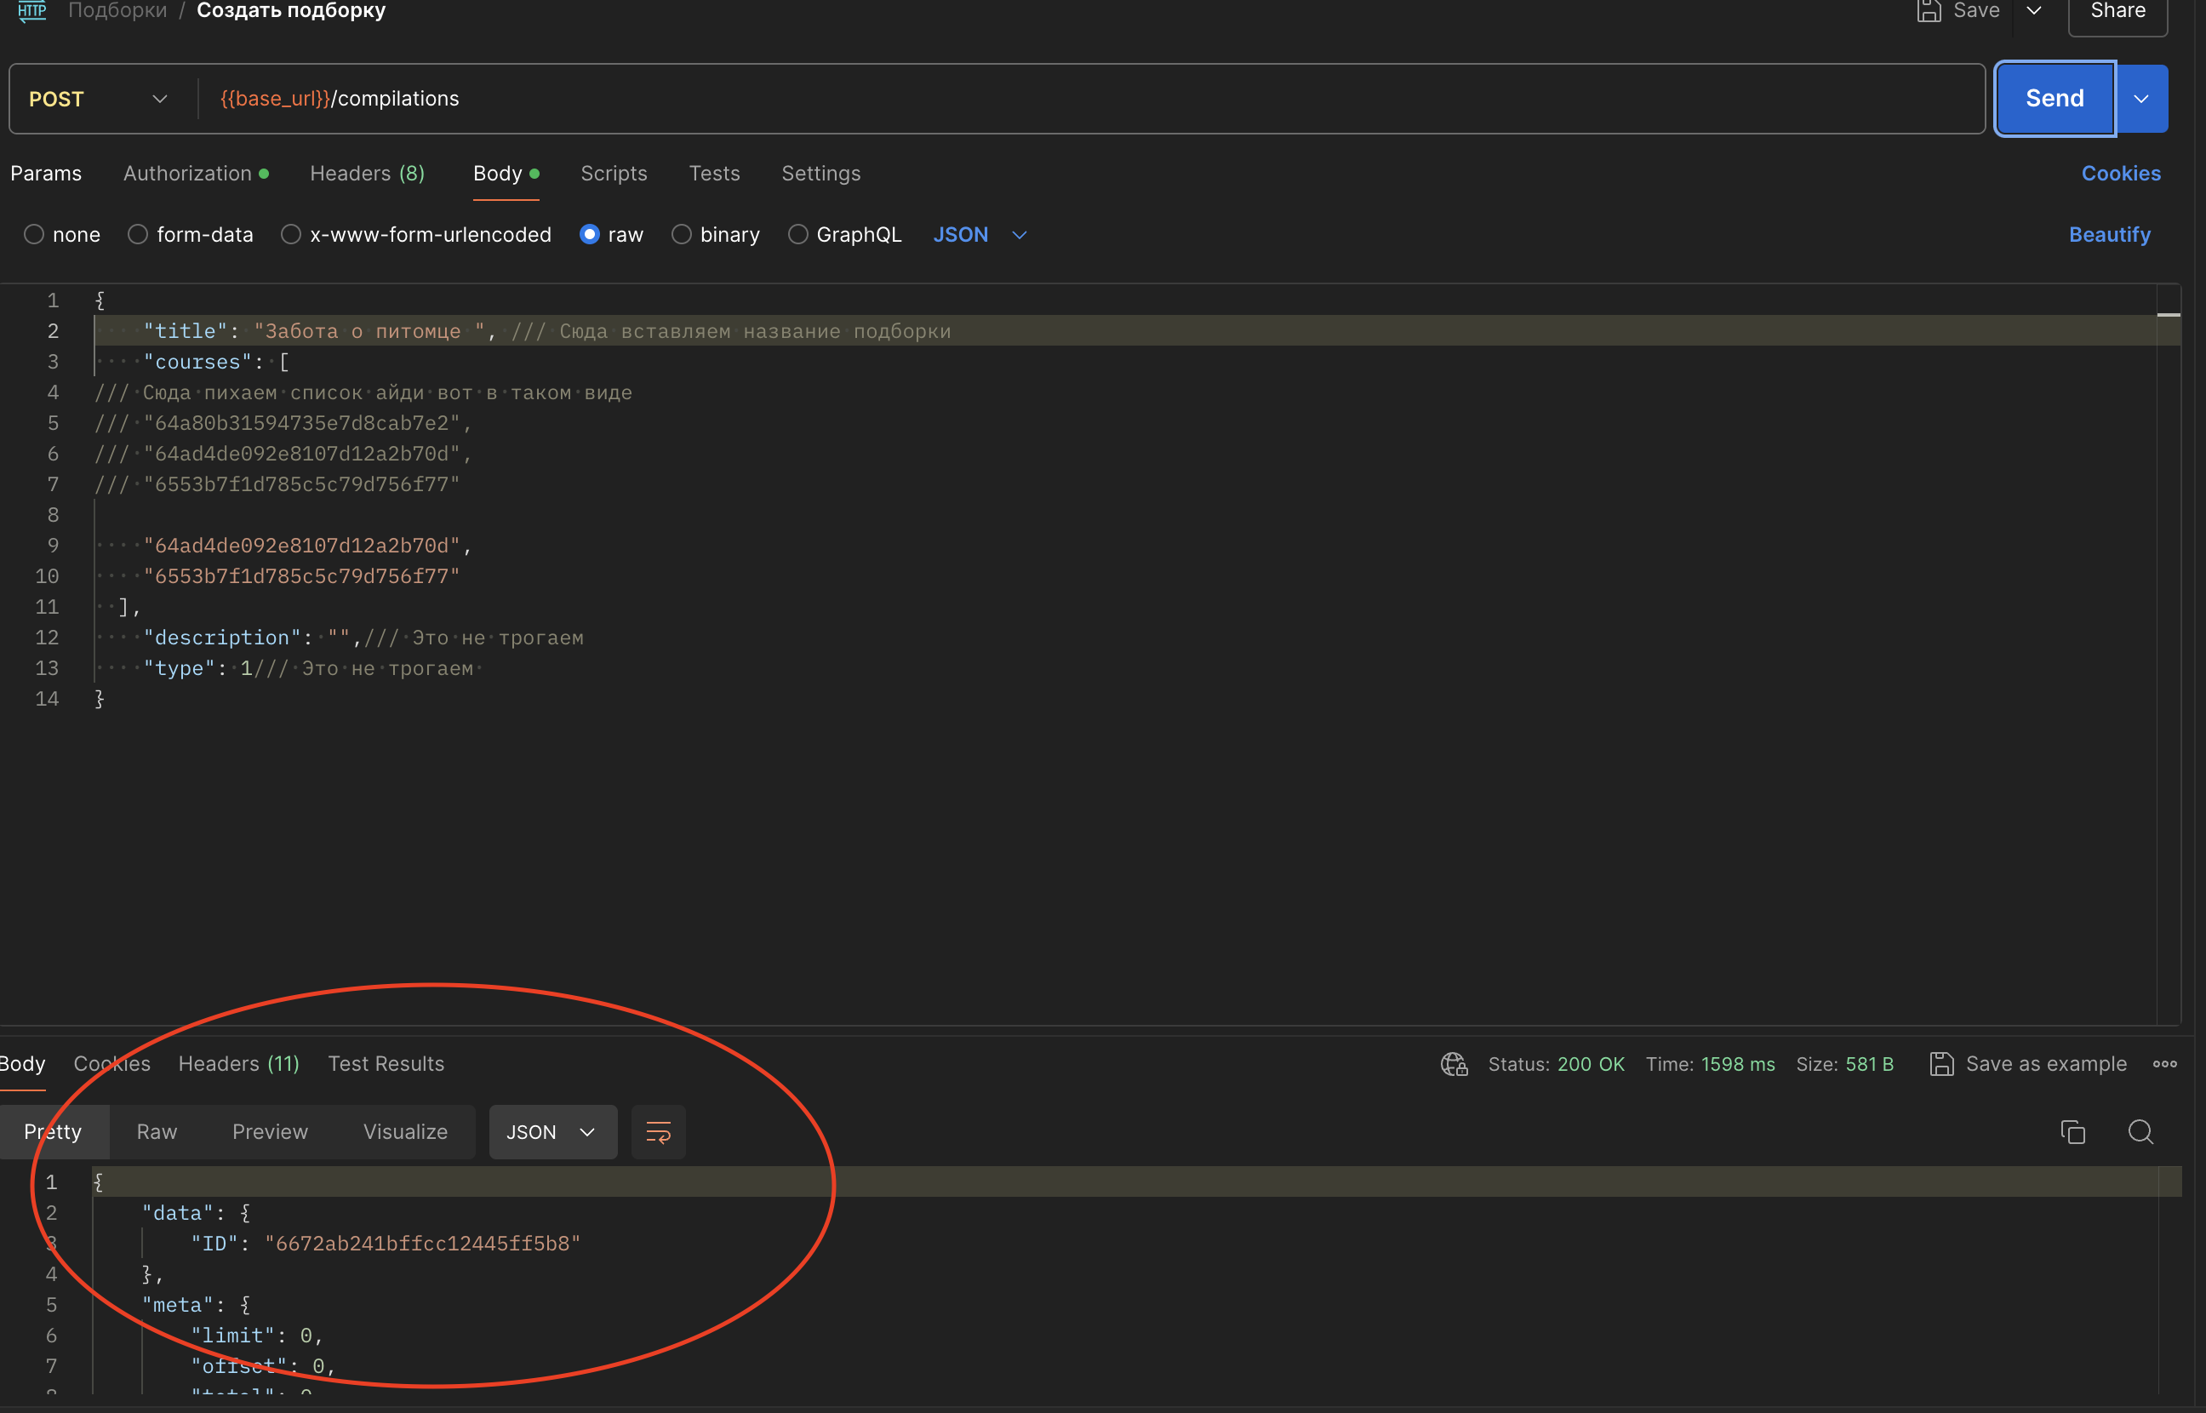The height and width of the screenshot is (1413, 2206).
Task: Click the Save floppy disk icon
Action: [1929, 11]
